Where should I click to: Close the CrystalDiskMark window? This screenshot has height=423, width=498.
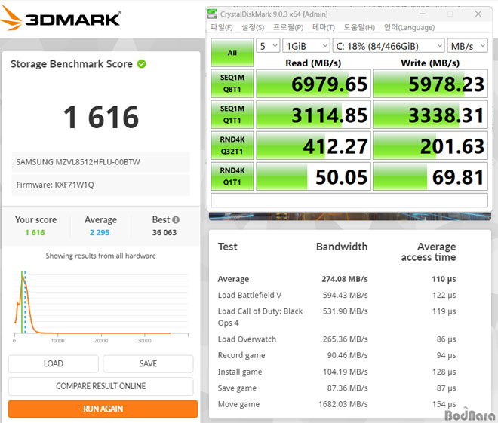[478, 14]
